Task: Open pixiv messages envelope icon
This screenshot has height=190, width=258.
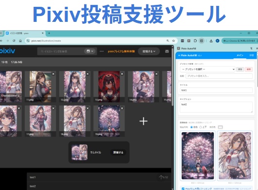Action: [167, 52]
